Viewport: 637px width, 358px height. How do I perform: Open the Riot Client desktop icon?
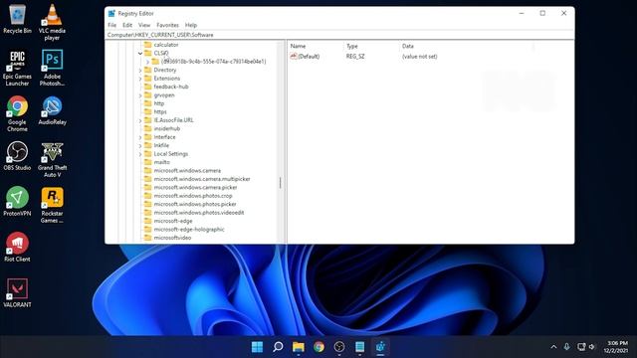[17, 247]
